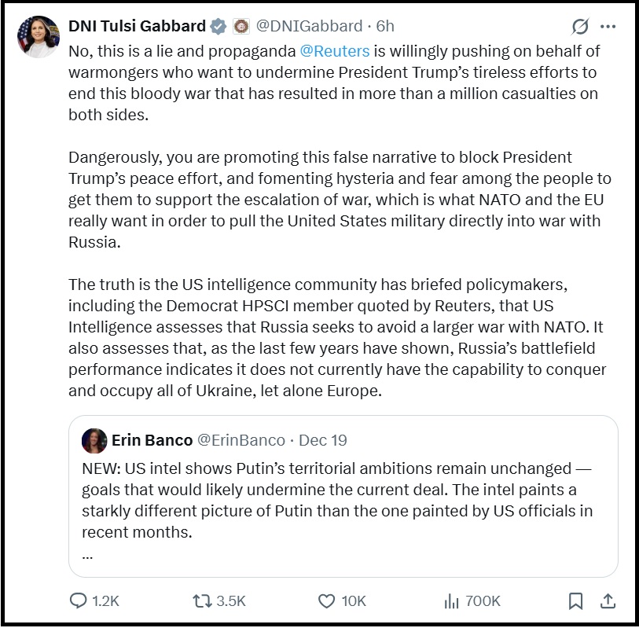The image size is (639, 628).
Task: Click the share post icon
Action: (607, 601)
